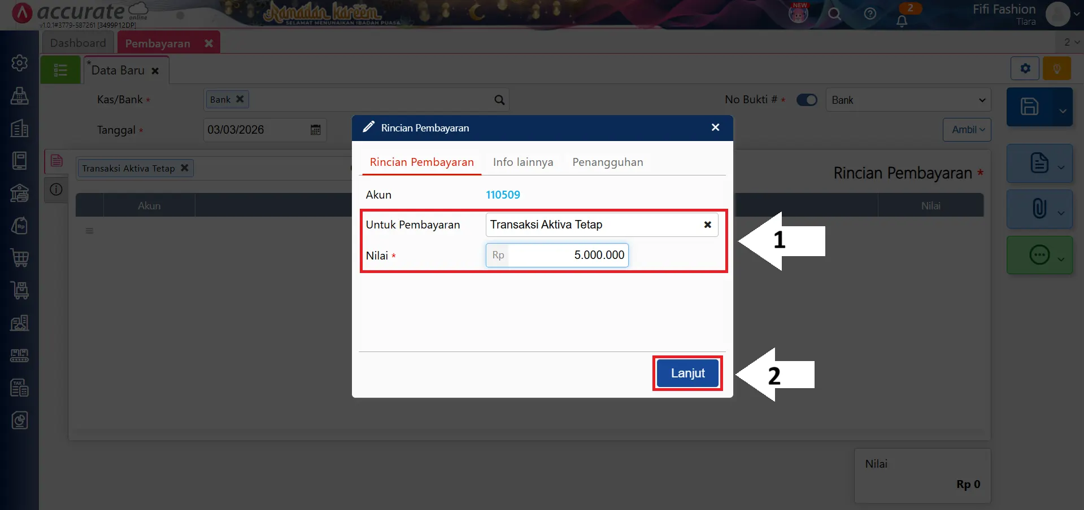Switch to the Info lainnya tab
The width and height of the screenshot is (1084, 510).
523,162
